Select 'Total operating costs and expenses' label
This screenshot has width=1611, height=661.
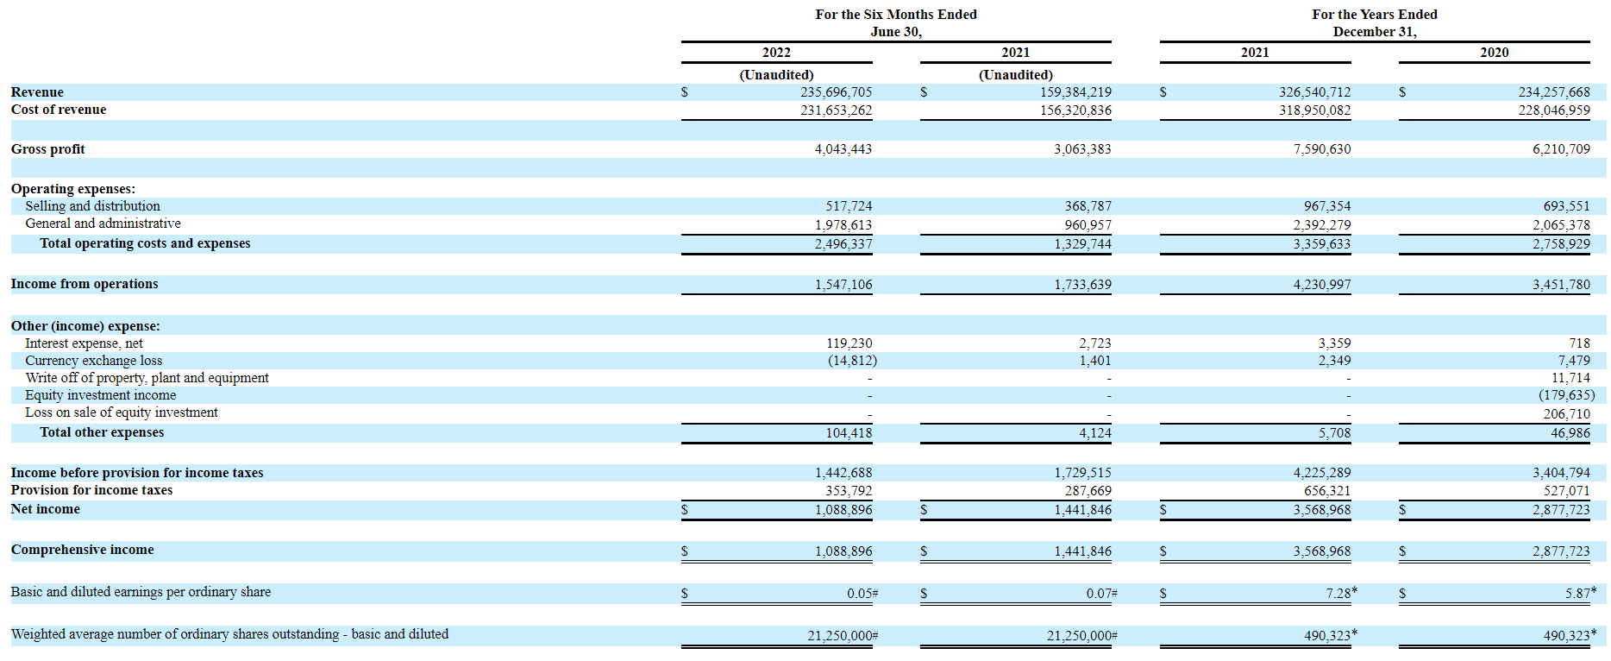(145, 243)
